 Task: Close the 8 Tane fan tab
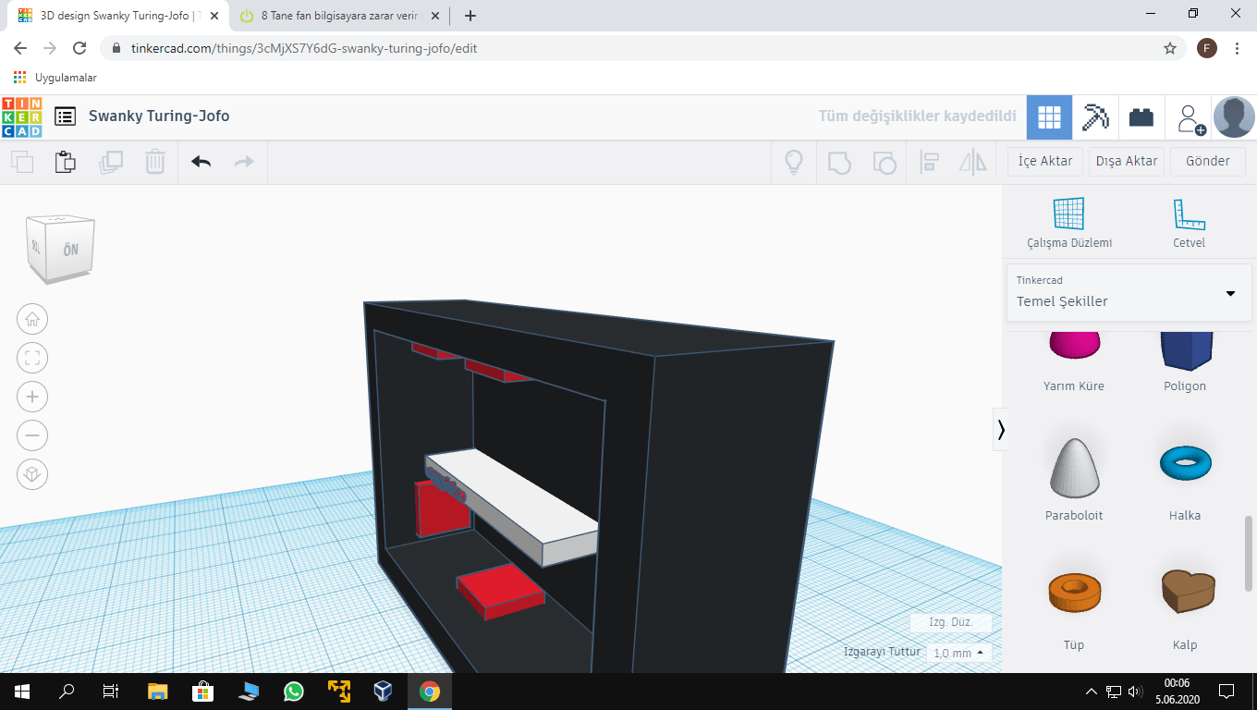435,16
